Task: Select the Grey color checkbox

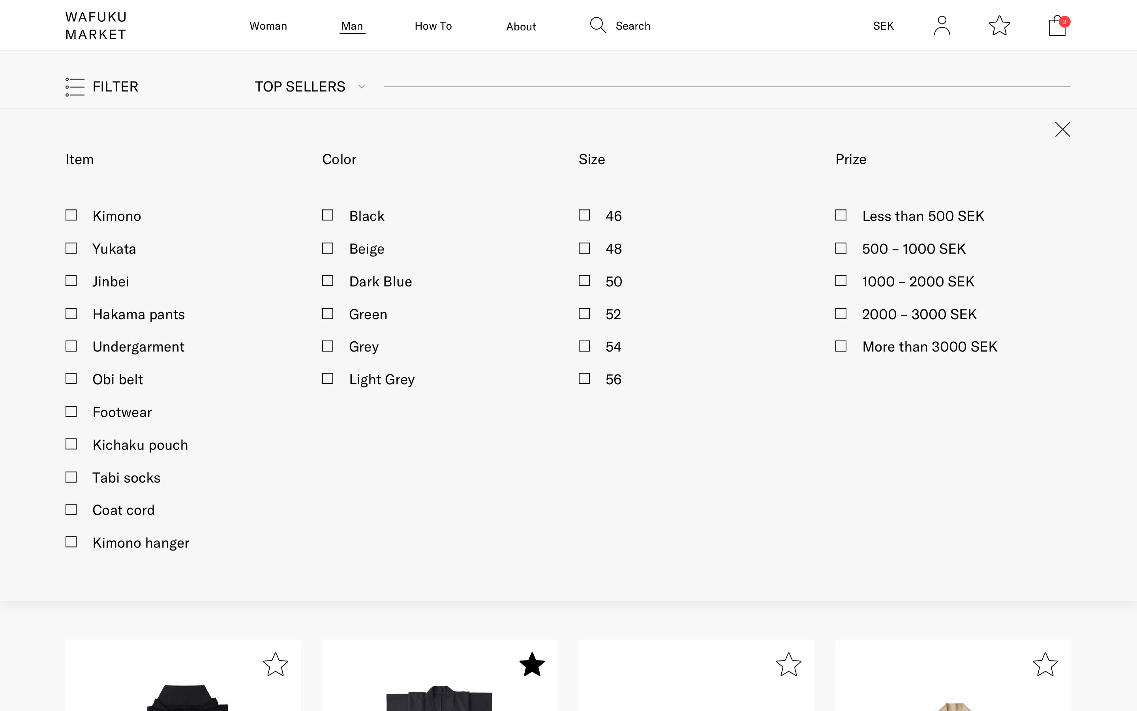Action: 327,346
